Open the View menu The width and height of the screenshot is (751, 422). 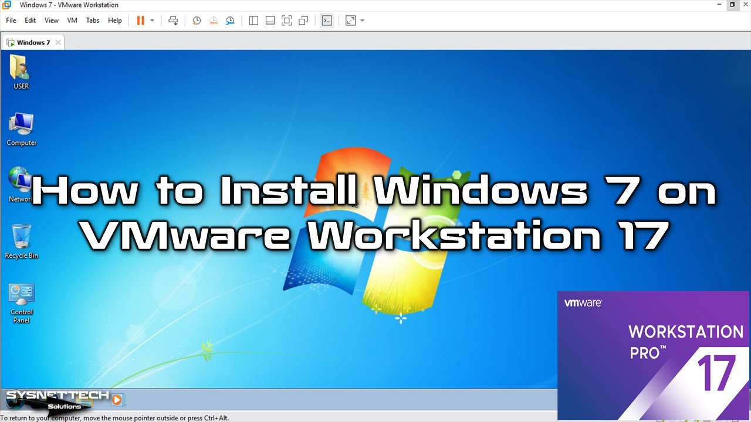click(52, 21)
